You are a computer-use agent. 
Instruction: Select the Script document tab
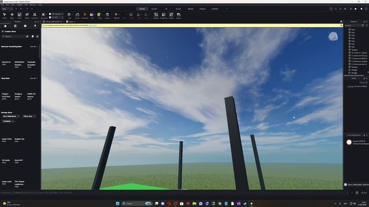click(x=71, y=22)
